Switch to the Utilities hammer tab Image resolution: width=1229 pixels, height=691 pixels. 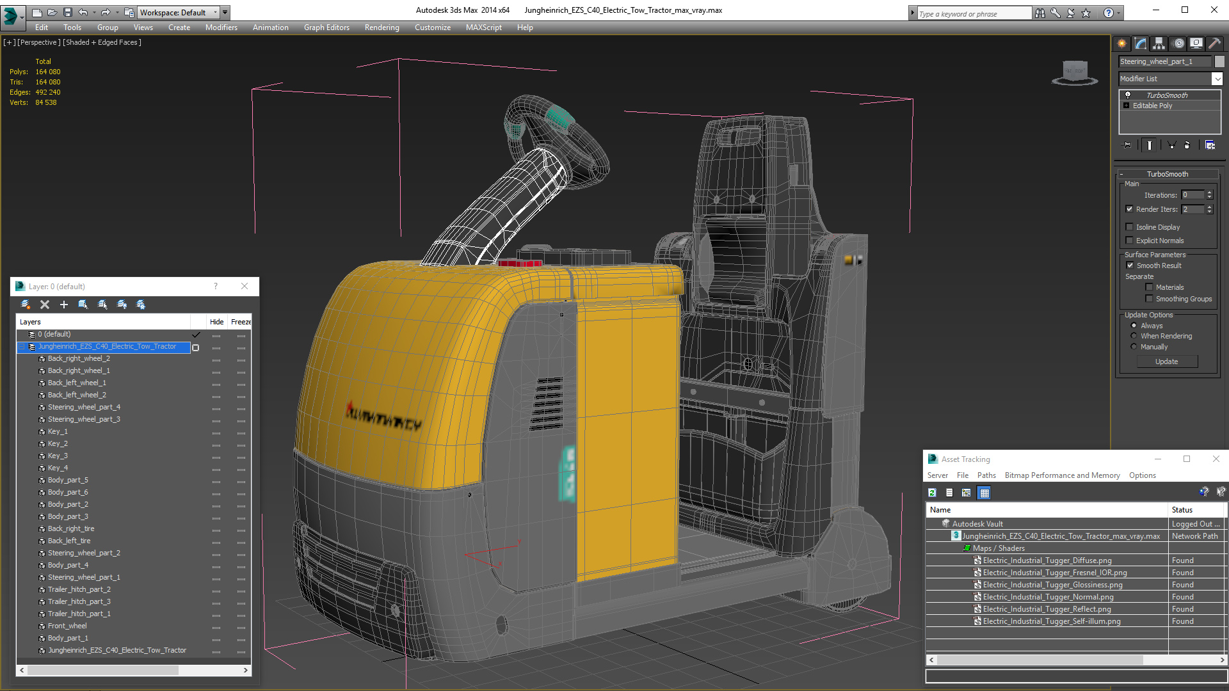(x=1214, y=44)
